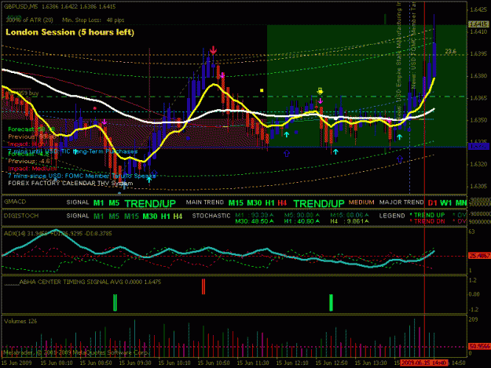Select the red down arrow above the 10:50 peak
The image size is (491, 368).
tap(213, 50)
